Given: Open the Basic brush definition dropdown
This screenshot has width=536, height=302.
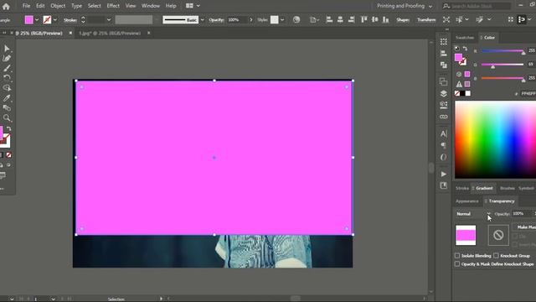Looking at the screenshot, I should [203, 20].
